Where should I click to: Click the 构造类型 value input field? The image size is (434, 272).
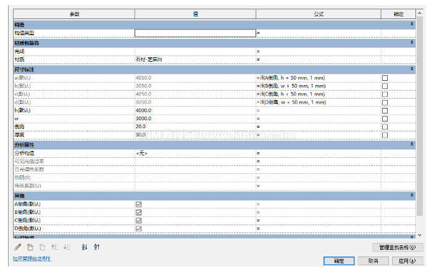pos(196,33)
